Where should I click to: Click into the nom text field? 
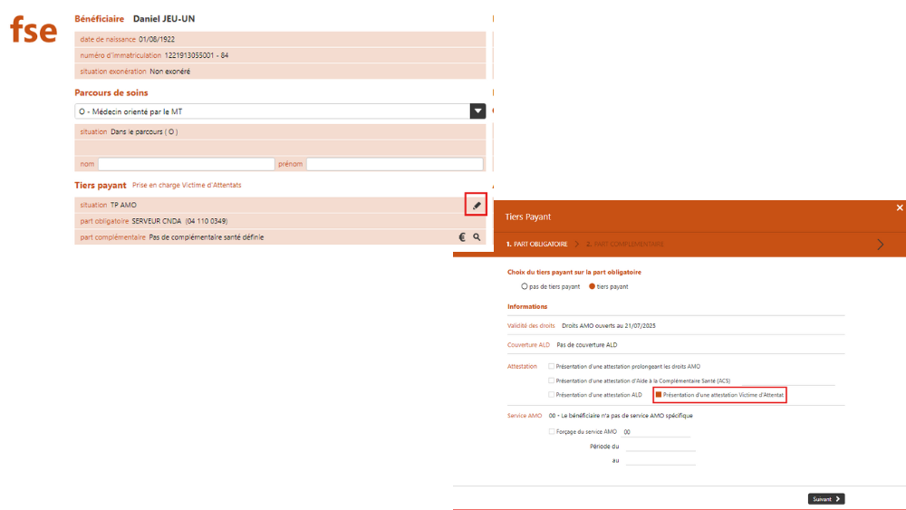click(186, 165)
